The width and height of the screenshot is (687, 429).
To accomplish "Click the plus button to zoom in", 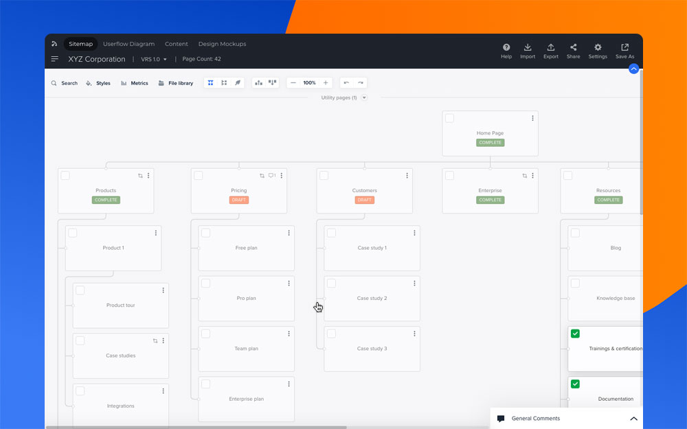I will point(326,83).
